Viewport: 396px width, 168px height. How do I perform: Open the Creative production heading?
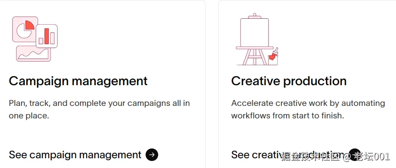pos(288,81)
